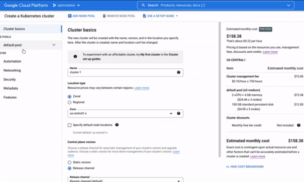The height and width of the screenshot is (182, 304).
Task: Expand the default-pool chevron
Action: (54, 45)
